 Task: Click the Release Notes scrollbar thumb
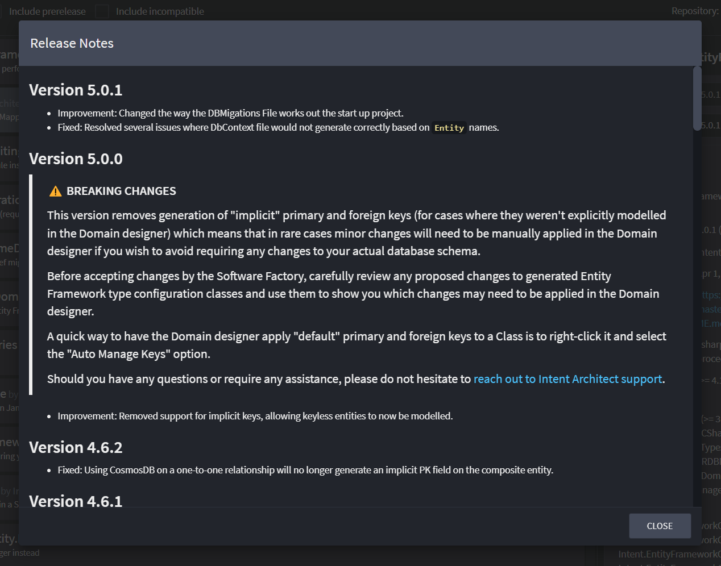click(x=697, y=99)
